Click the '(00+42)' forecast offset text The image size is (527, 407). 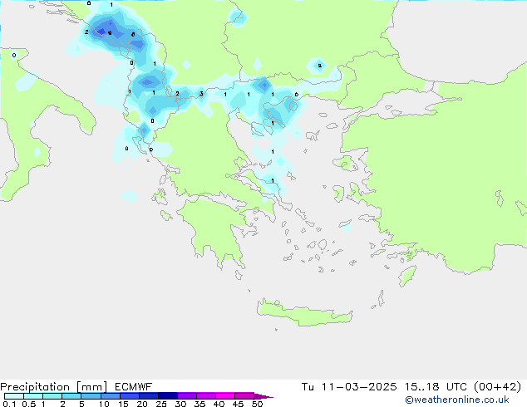[497, 387]
